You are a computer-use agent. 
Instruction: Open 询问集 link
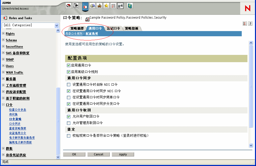[13, 114]
